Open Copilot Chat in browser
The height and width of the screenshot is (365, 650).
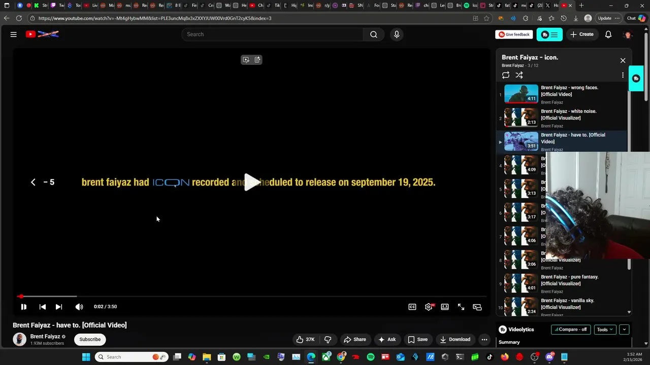coord(636,18)
